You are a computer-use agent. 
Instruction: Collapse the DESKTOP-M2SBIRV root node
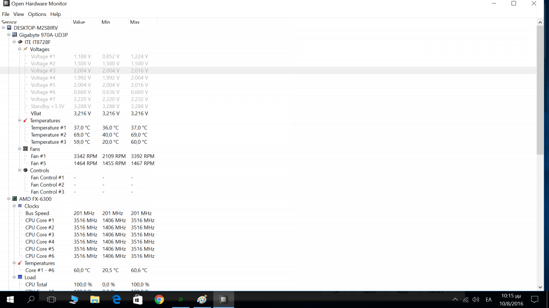[4, 28]
